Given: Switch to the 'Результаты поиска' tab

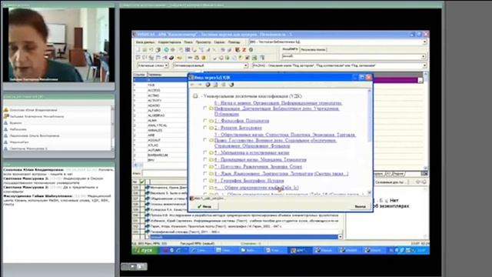Looking at the screenshot, I should 313,49.
